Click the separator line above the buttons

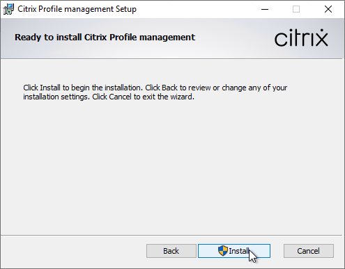(171, 236)
